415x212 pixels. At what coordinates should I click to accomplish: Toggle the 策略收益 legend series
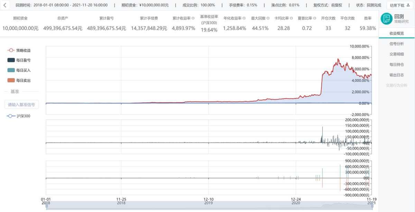[x=21, y=50]
